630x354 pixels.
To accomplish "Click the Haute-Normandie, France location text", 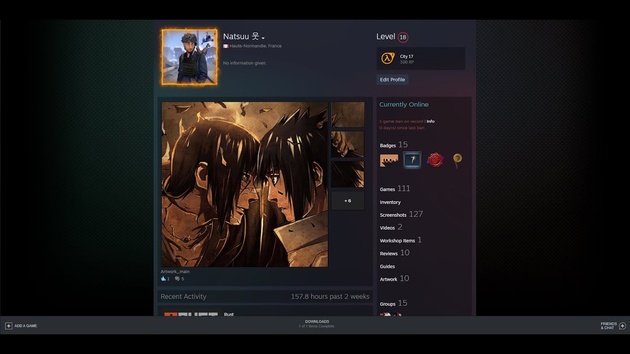I will click(x=255, y=46).
